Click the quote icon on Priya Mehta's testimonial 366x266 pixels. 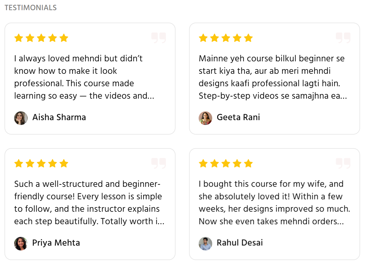(159, 163)
